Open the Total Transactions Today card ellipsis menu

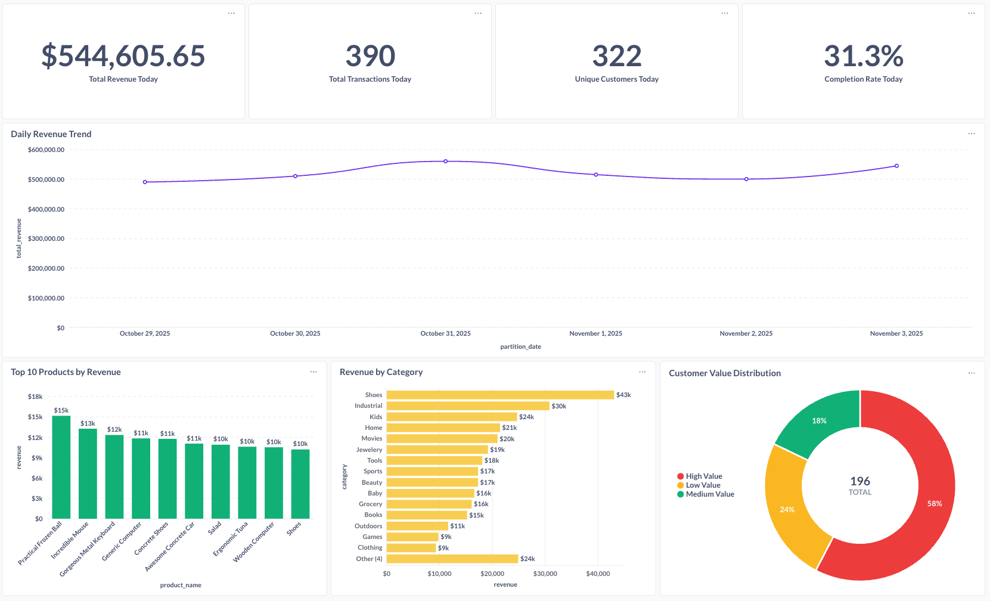click(478, 13)
